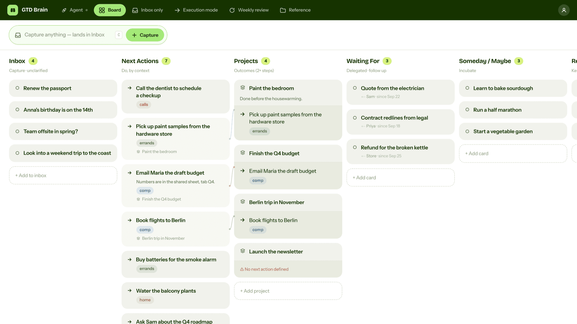This screenshot has height=324, width=577.
Task: Select Execution mode tab
Action: click(196, 10)
